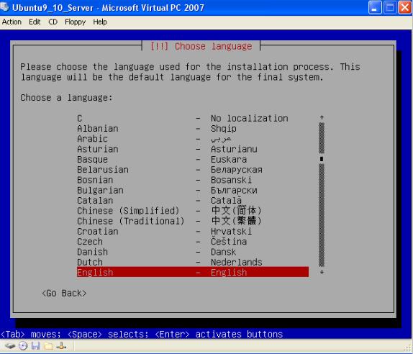Click the shared folders status icon
This screenshot has height=354, width=413.
pos(48,345)
